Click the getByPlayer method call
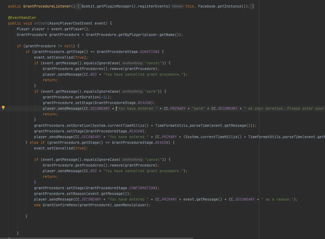Screen dimensions: 325x239 (x=130, y=35)
